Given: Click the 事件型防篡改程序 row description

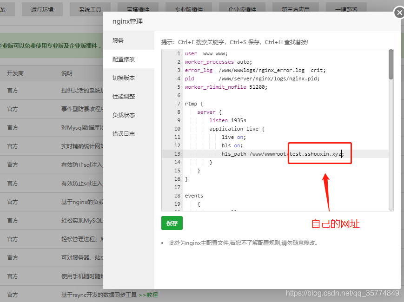Looking at the screenshot, I should click(82, 109).
